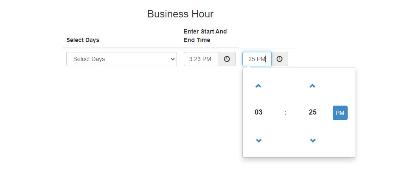The image size is (396, 179).
Task: Click the Business Hour heading
Action: coord(180,14)
